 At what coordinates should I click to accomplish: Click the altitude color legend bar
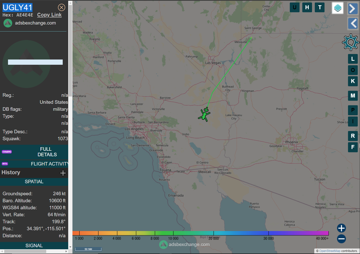coord(200,233)
